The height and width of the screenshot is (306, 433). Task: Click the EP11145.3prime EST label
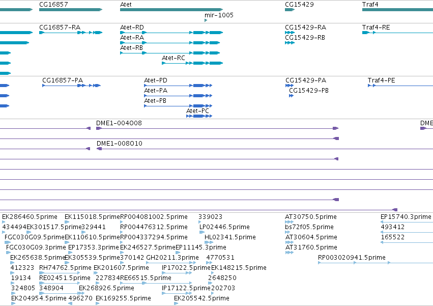(201, 247)
